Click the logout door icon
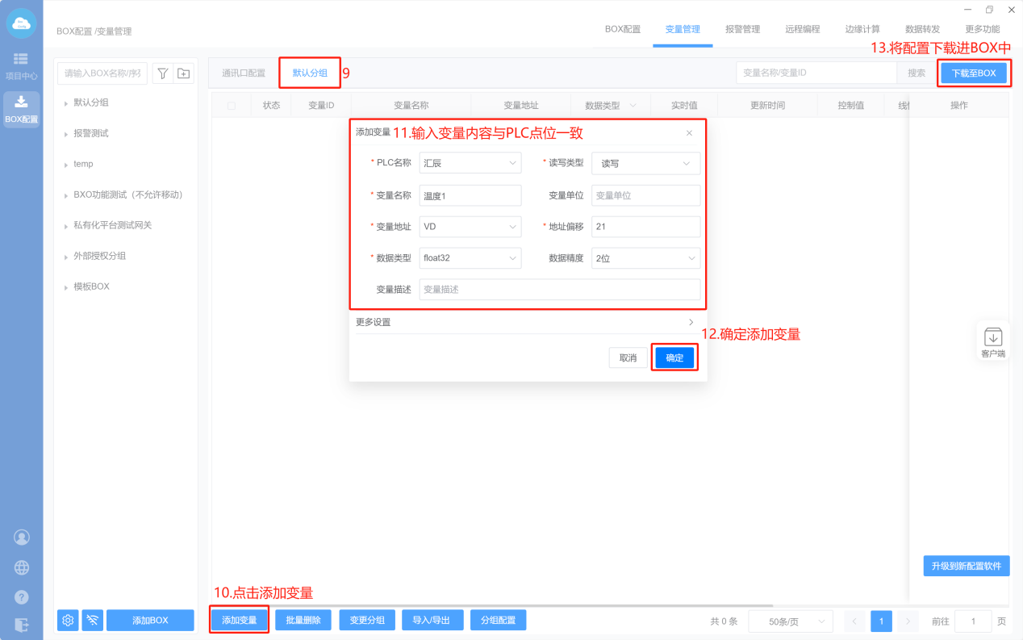1023x640 pixels. click(22, 624)
